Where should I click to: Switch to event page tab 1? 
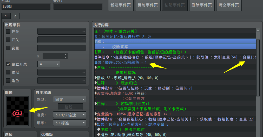pos(6,16)
